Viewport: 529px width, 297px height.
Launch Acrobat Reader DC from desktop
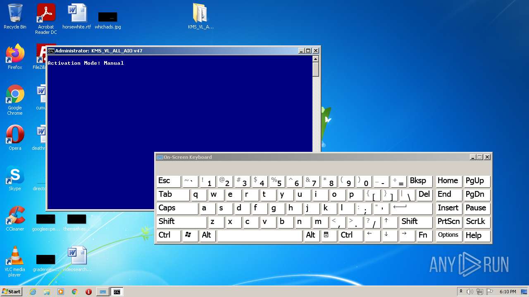(46, 19)
